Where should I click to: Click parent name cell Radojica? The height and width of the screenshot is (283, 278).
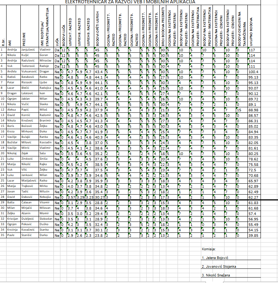(x=45, y=88)
